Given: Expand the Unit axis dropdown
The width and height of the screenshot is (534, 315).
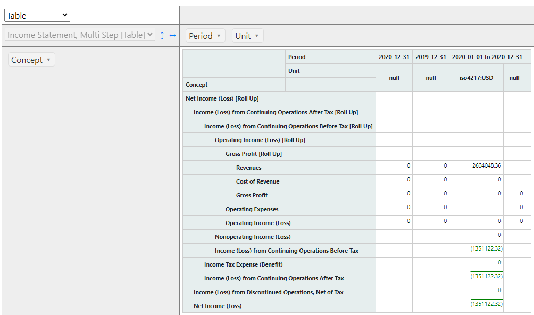Looking at the screenshot, I should click(x=247, y=36).
